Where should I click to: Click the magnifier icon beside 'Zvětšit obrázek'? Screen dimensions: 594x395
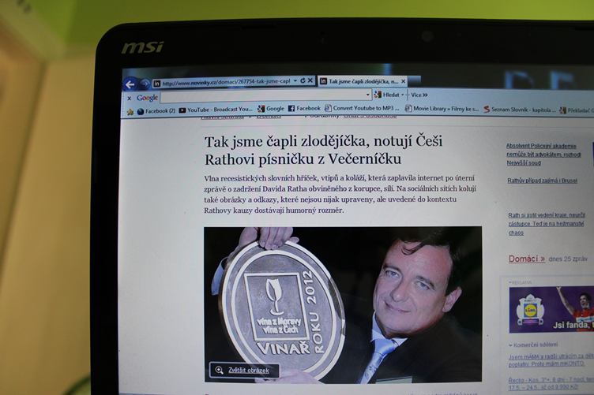[x=219, y=370]
